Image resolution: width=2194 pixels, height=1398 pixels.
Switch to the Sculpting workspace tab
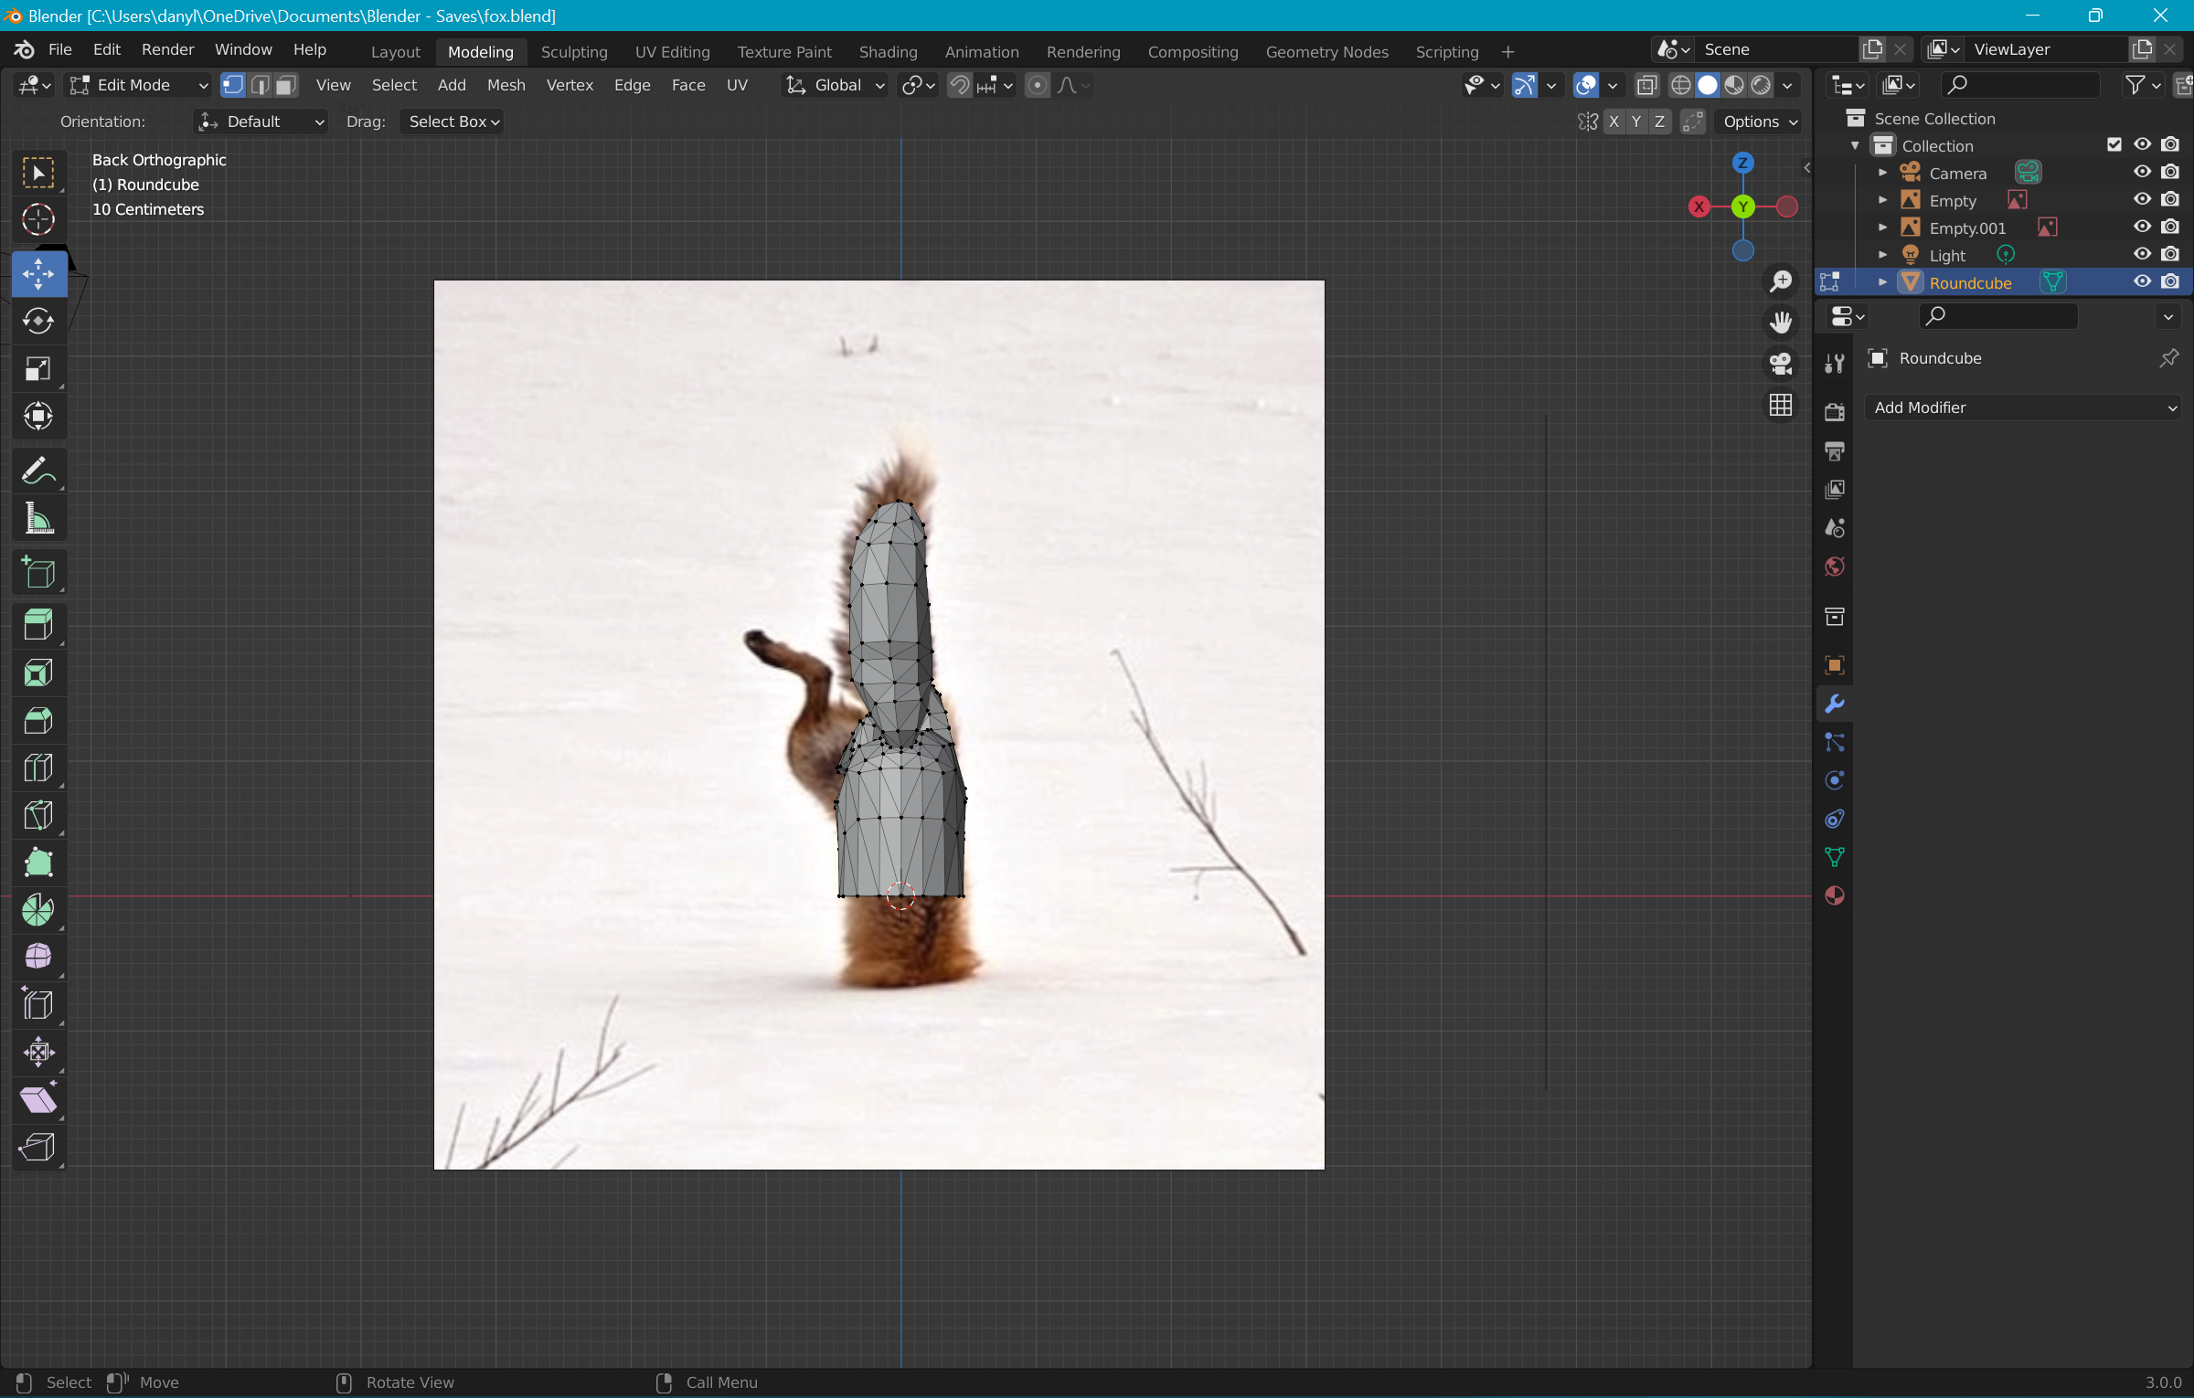coord(574,52)
